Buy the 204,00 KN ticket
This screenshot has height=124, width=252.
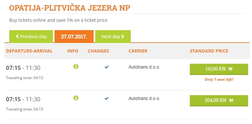click(x=219, y=101)
